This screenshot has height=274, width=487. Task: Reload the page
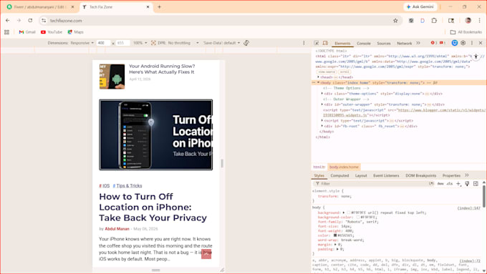[30, 21]
